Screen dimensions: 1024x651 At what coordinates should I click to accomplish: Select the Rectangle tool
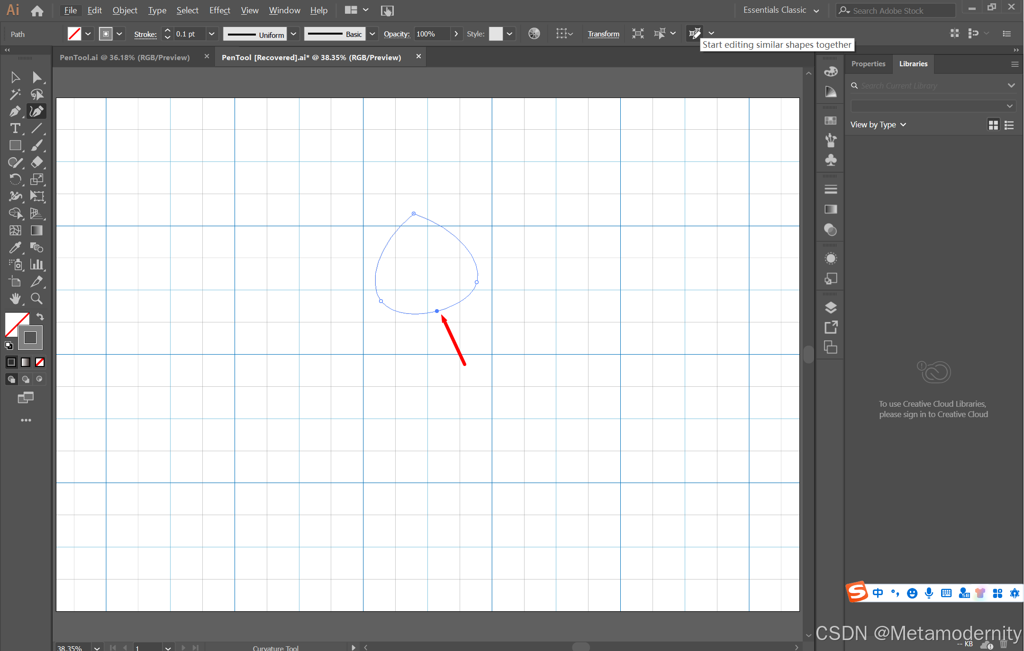pyautogui.click(x=15, y=145)
